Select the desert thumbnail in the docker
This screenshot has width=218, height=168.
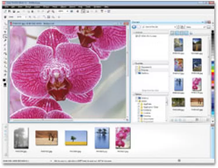click(197, 102)
